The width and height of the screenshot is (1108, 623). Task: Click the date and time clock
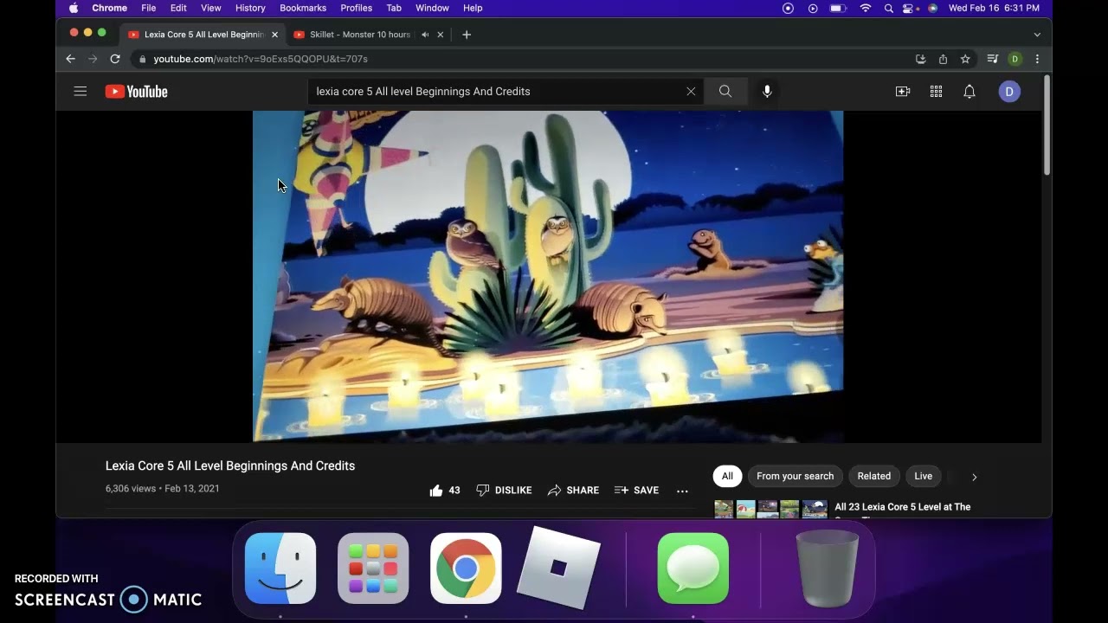(994, 8)
